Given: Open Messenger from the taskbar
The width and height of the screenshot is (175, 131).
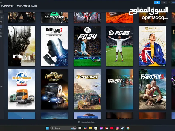Looking at the screenshot, I should pyautogui.click(x=101, y=128).
